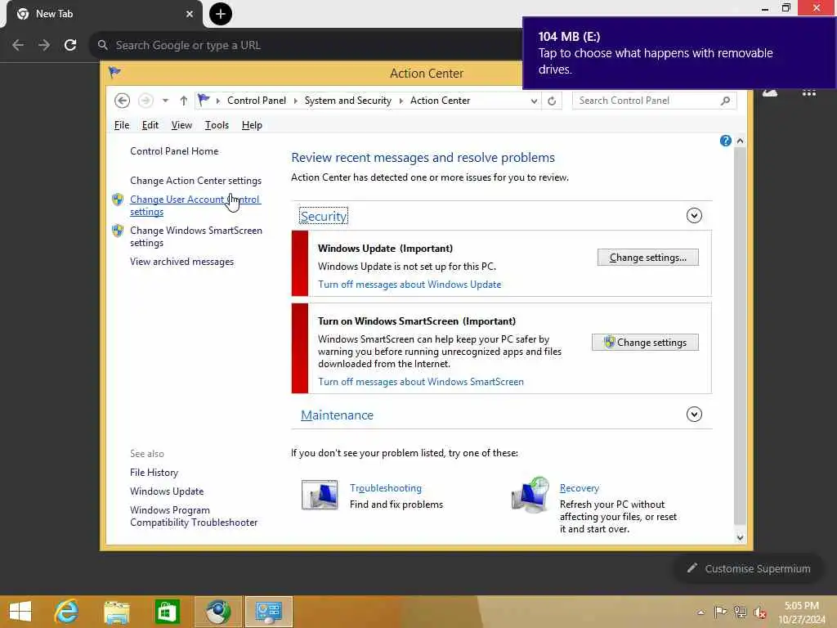Click the Action Center back arrow button
837x628 pixels.
coord(123,101)
